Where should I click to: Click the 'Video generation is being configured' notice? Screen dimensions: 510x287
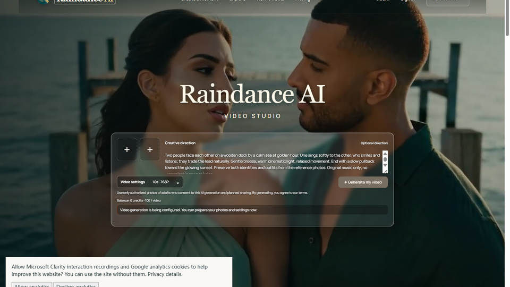[x=252, y=210]
